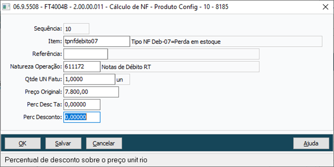Click the Salvar button

(63, 143)
